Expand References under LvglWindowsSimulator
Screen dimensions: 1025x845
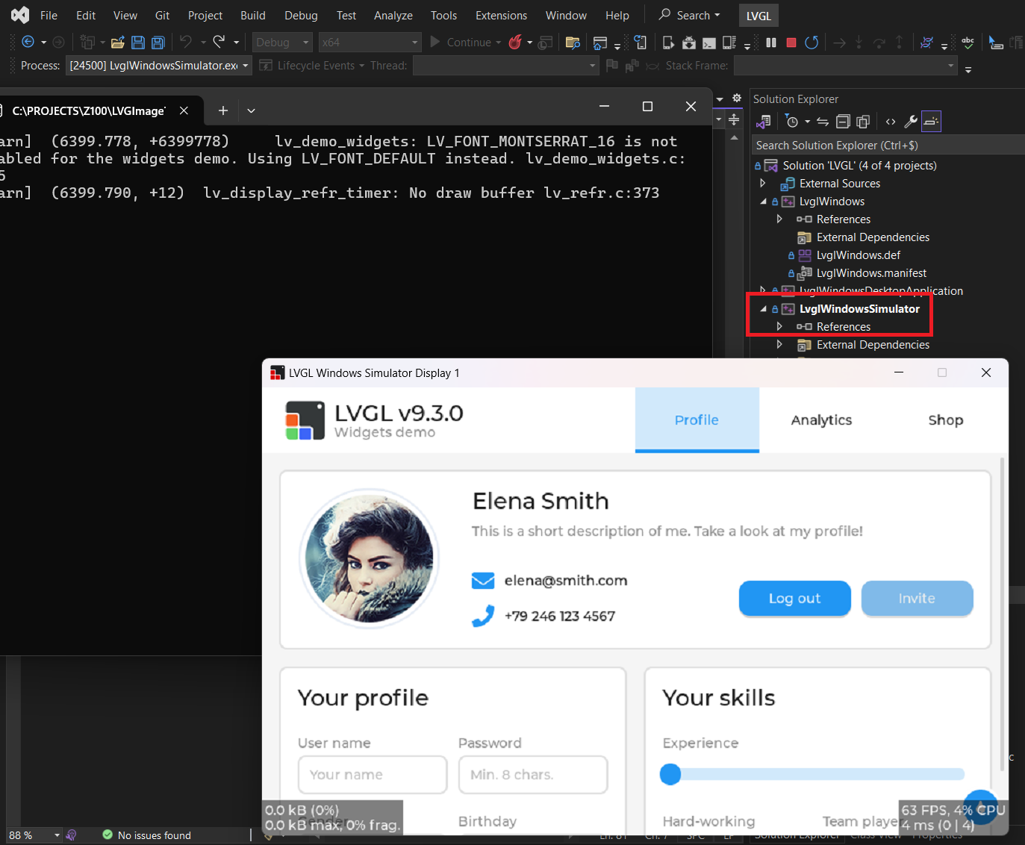click(x=779, y=326)
